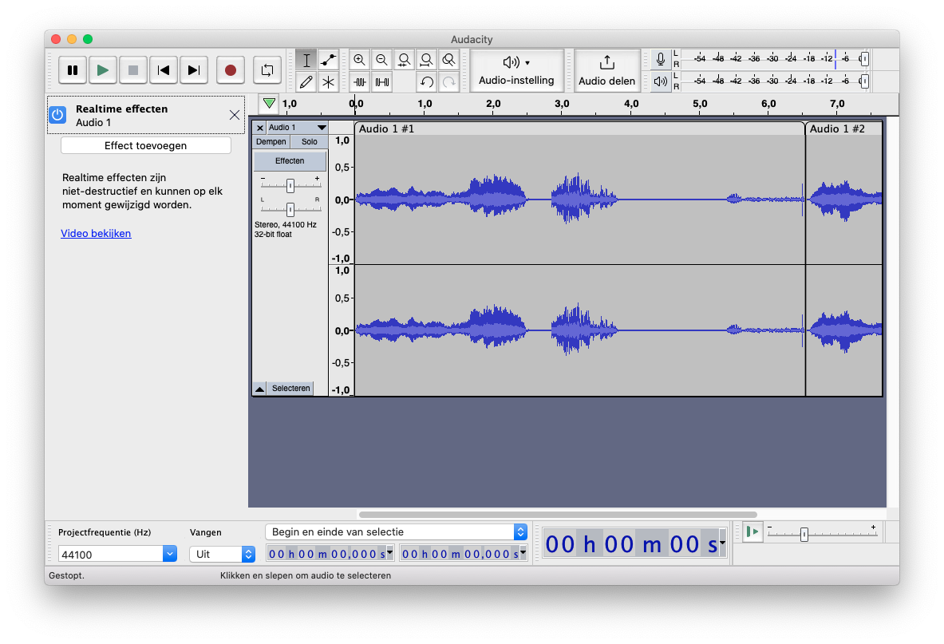Open the Audio 1 track dropdown menu
944x644 pixels.
322,128
